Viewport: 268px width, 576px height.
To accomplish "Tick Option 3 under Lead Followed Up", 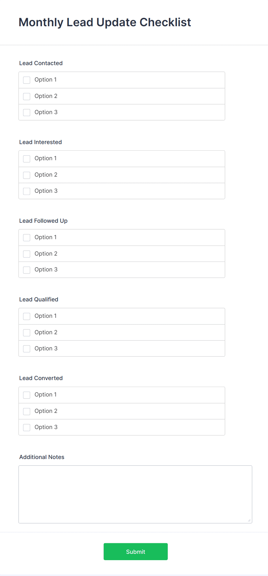I will [x=27, y=270].
